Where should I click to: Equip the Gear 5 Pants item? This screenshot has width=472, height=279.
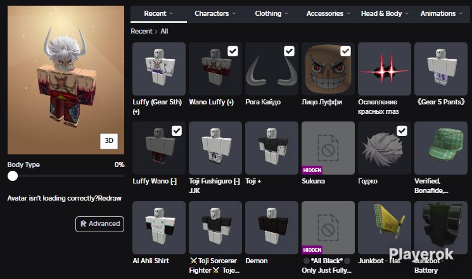(x=441, y=69)
